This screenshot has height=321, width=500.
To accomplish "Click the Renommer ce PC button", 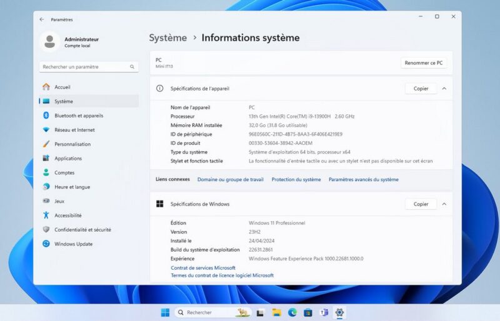I will tap(424, 63).
